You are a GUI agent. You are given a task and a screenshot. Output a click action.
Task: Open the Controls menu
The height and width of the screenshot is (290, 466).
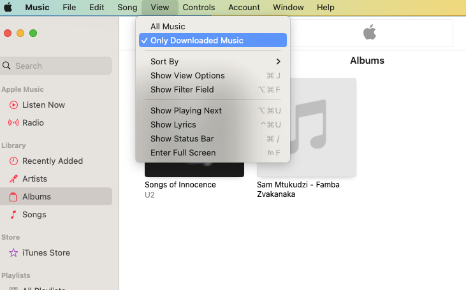pos(199,7)
